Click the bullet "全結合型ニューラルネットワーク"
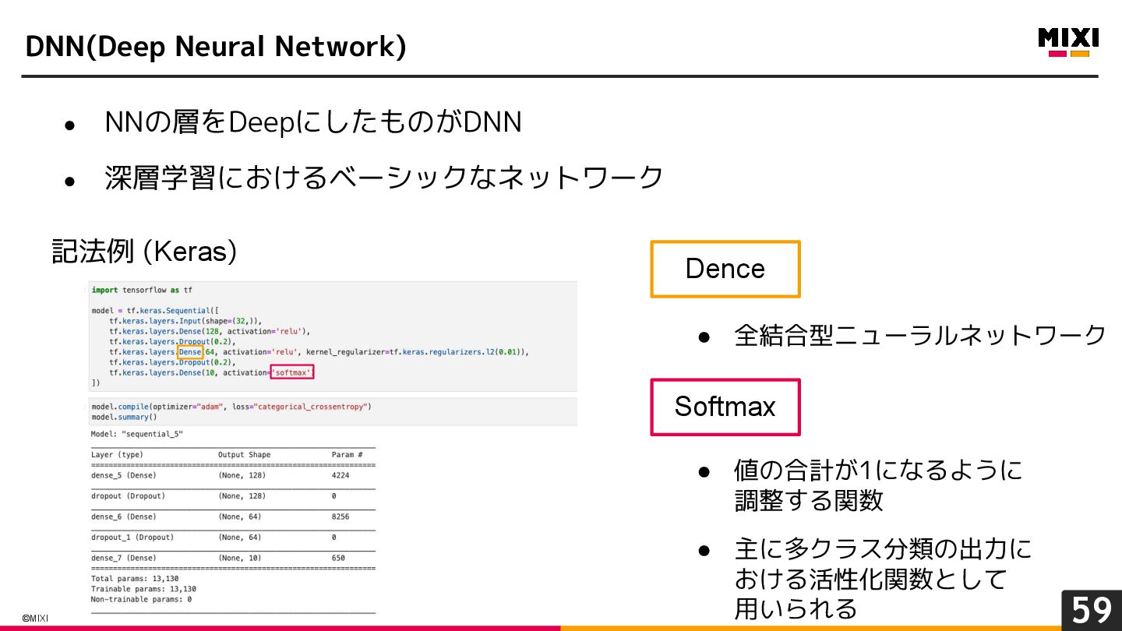 click(919, 335)
